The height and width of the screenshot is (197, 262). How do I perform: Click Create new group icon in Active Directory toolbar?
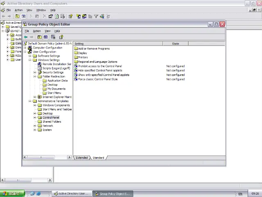(x=84, y=16)
